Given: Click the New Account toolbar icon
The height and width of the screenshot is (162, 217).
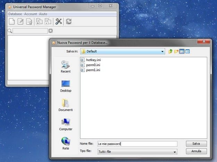Looking at the screenshot, I should [x=12, y=22].
